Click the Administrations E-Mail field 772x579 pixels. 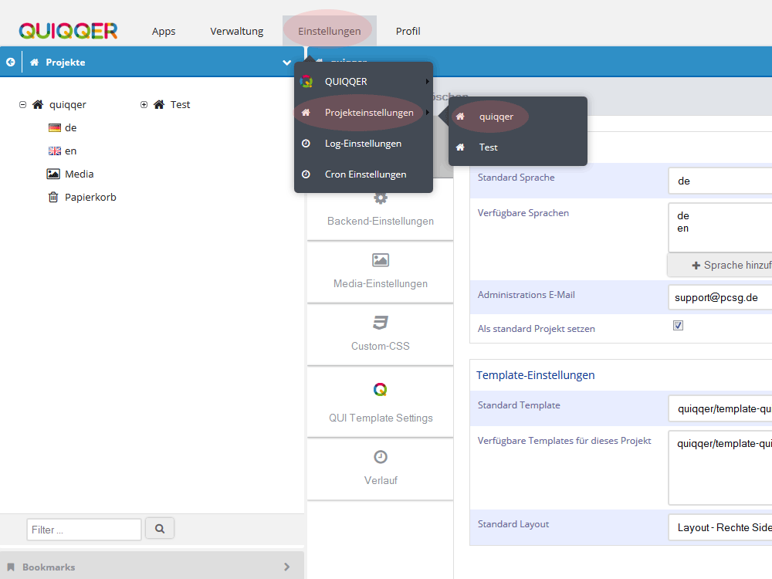(720, 297)
